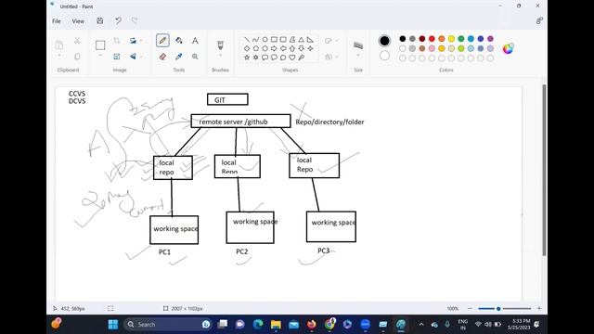Image resolution: width=594 pixels, height=334 pixels.
Task: Click the Crop image icon
Action: (x=117, y=41)
